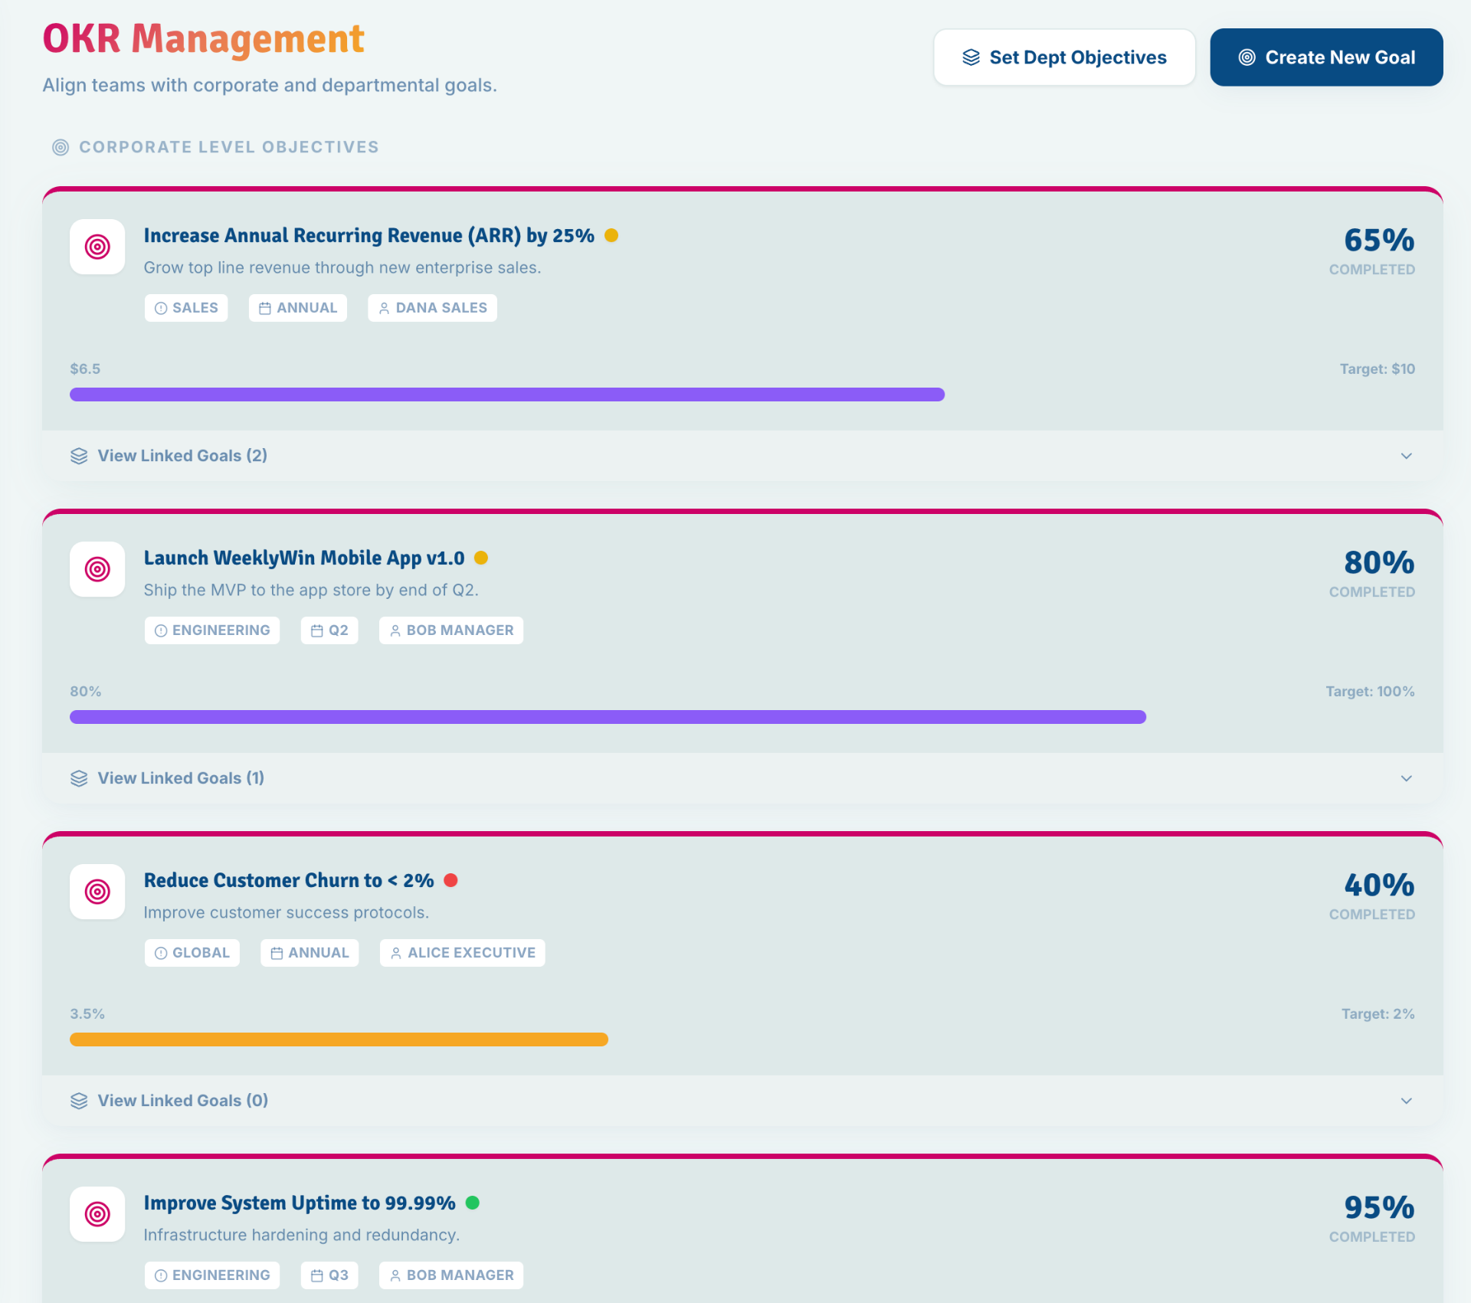The width and height of the screenshot is (1471, 1303).
Task: Click the layers icon in Set Dept Objectives
Action: pos(971,57)
